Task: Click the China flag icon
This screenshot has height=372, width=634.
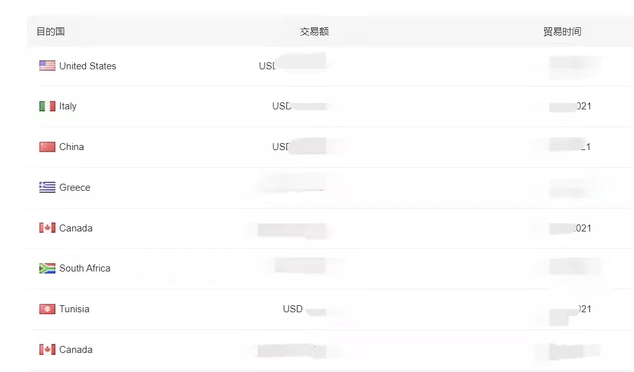Action: tap(47, 147)
